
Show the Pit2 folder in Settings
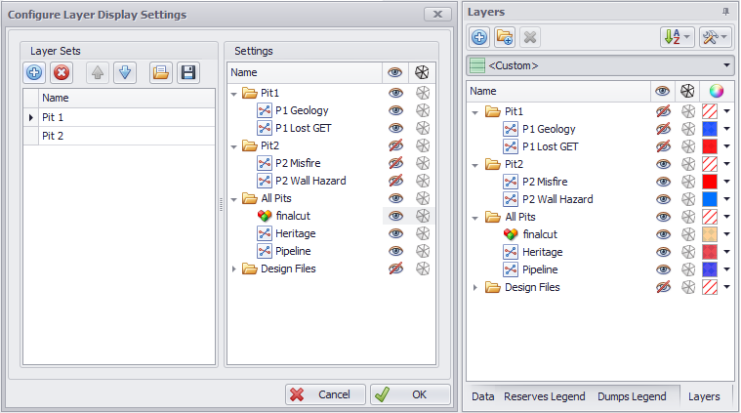pyautogui.click(x=395, y=145)
